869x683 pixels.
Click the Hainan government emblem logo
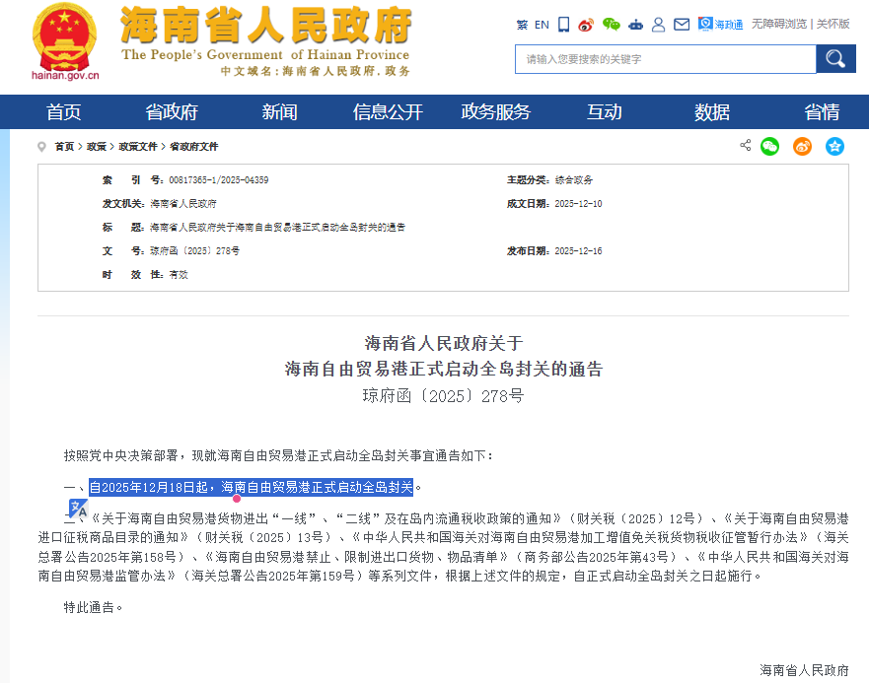(65, 37)
